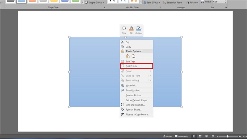Click the Smart Lookup magnifier icon

click(123, 90)
